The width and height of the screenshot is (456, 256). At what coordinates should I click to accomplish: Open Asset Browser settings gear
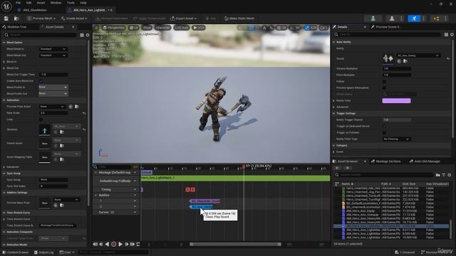pos(450,175)
